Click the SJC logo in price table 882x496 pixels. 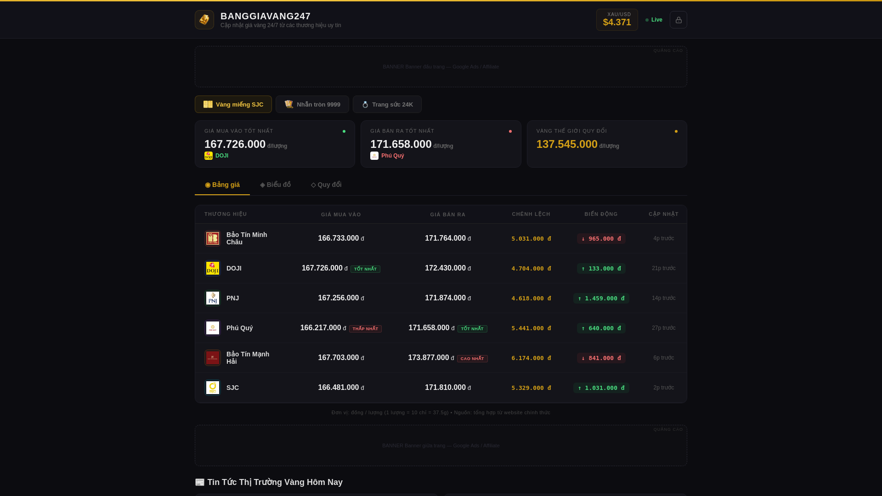click(x=213, y=388)
